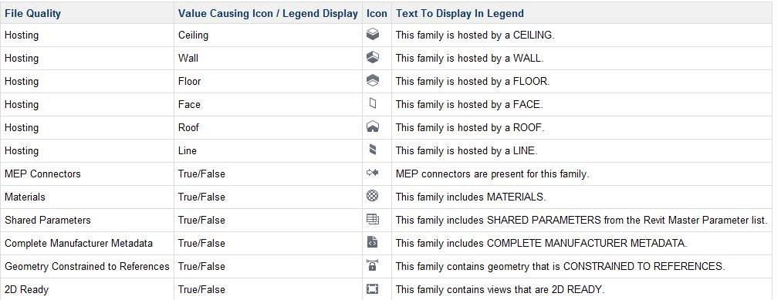Click the Geometry Constrained to References label
The image size is (781, 300).
87,266
